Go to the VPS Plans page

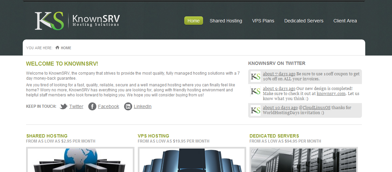263,21
